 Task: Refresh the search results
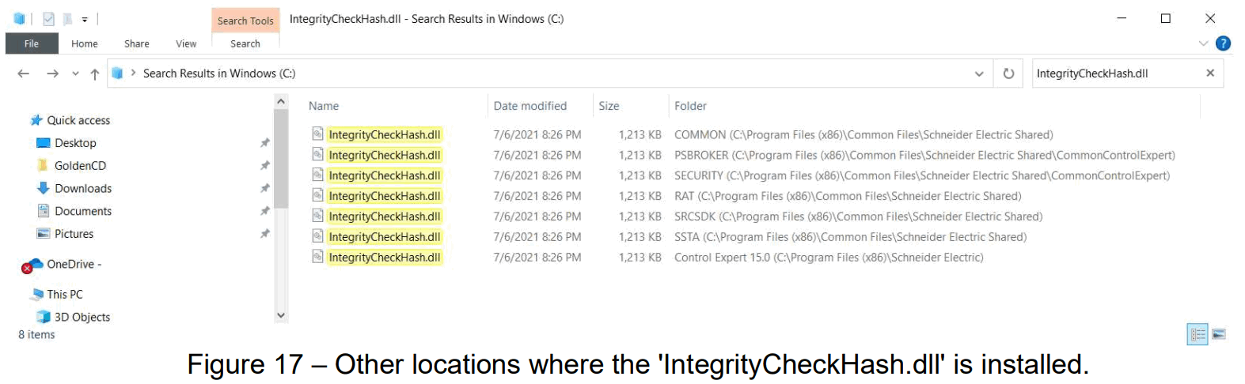[1008, 73]
